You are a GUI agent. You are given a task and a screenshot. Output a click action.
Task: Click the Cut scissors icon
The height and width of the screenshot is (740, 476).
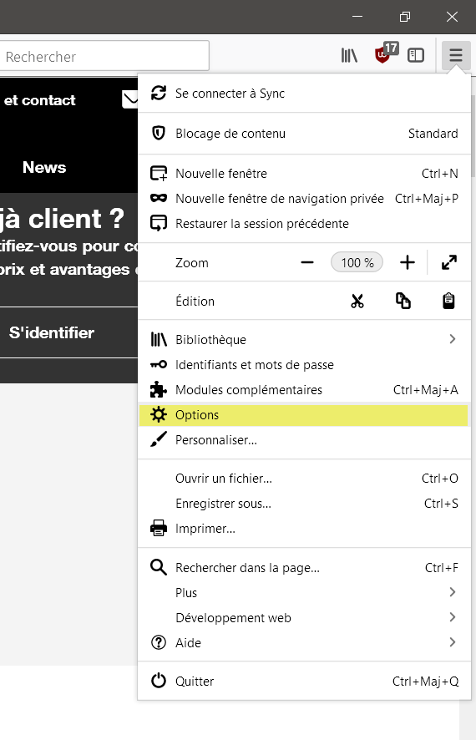point(357,302)
